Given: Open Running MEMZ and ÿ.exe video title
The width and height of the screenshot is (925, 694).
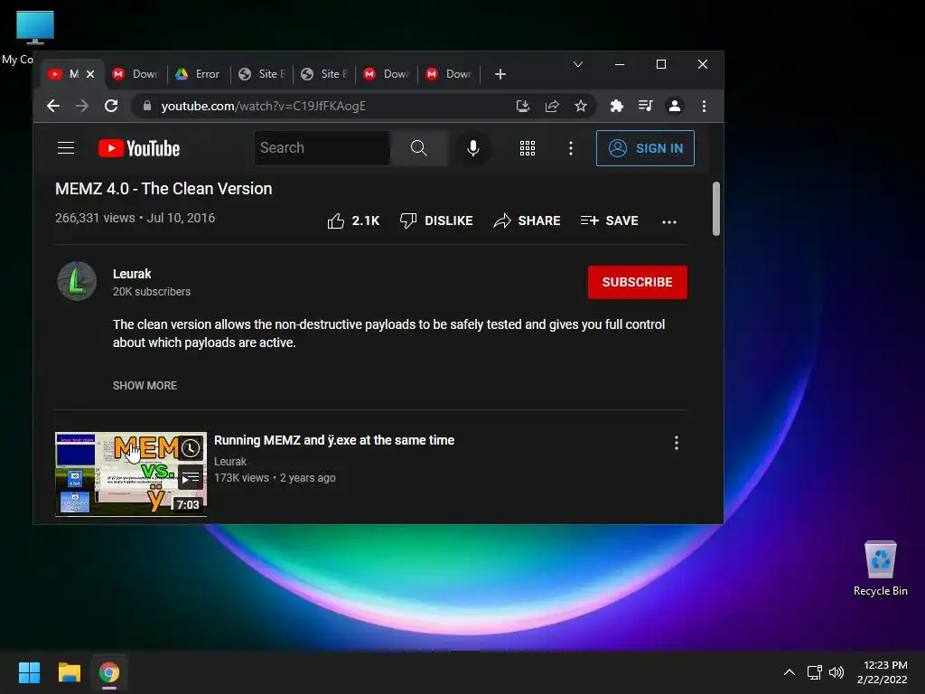Looking at the screenshot, I should tap(334, 440).
